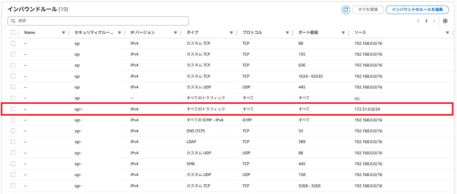The image size is (457, 194).
Task: Click インバウンドのルールを編集 button
Action: 417,10
